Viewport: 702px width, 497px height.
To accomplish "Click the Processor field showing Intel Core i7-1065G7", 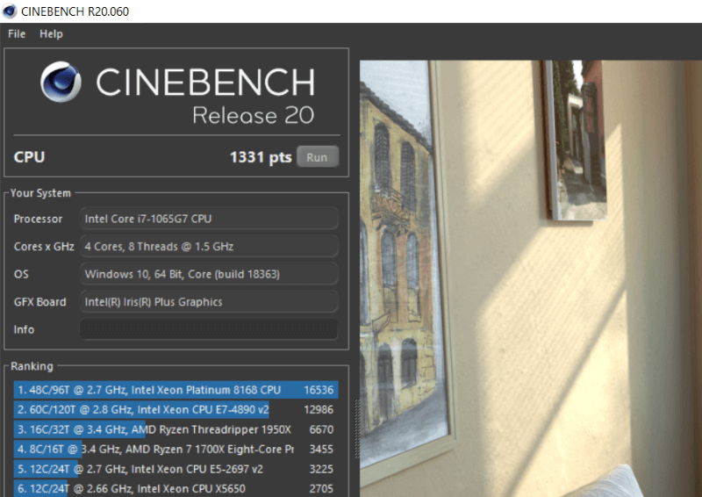I will click(209, 219).
